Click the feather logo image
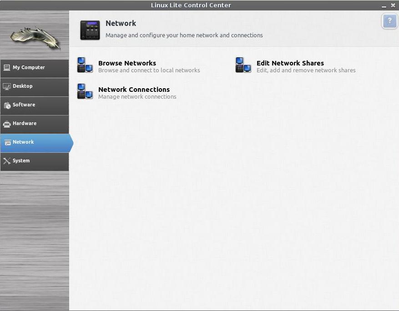 pos(35,38)
